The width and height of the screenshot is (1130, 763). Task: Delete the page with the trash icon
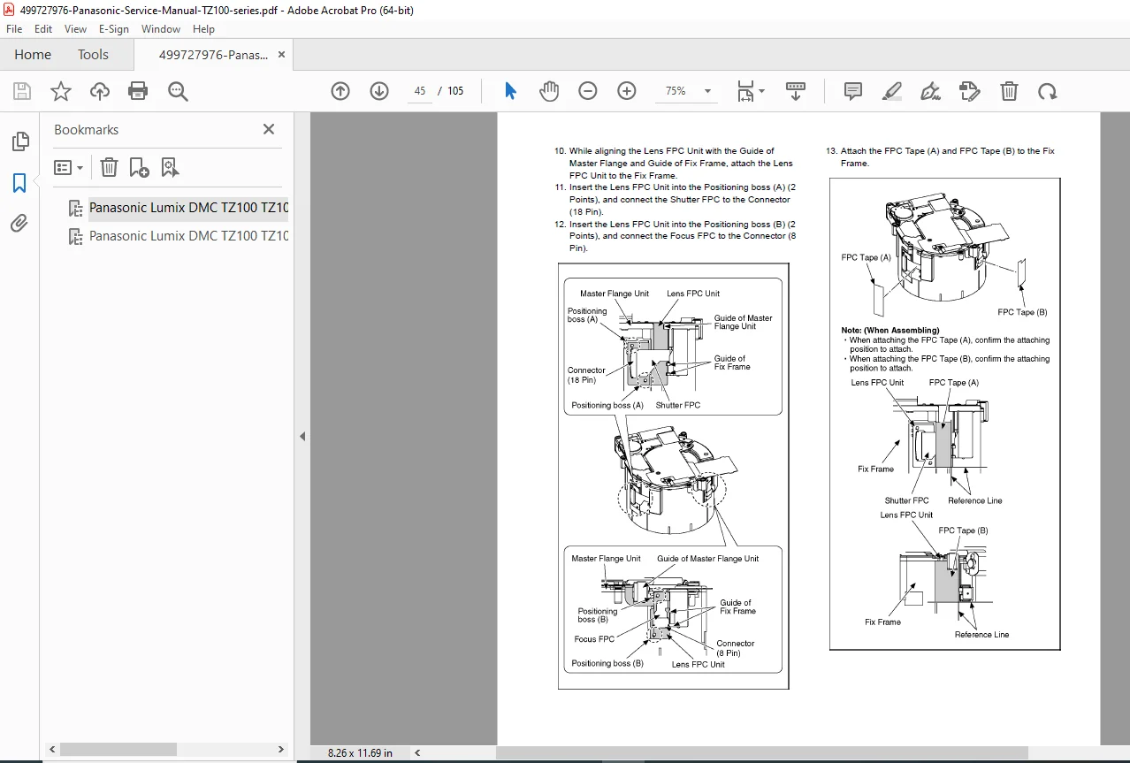click(x=1009, y=91)
